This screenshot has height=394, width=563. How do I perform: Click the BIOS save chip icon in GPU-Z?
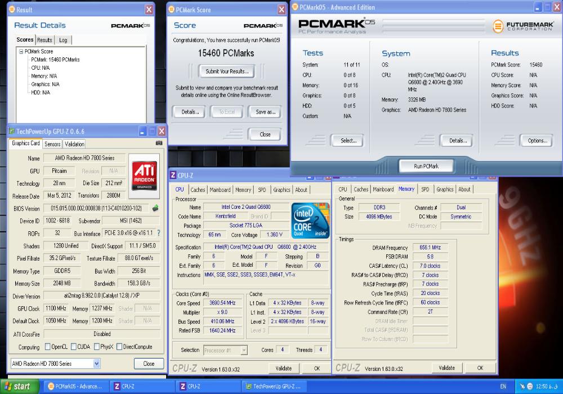tap(155, 208)
